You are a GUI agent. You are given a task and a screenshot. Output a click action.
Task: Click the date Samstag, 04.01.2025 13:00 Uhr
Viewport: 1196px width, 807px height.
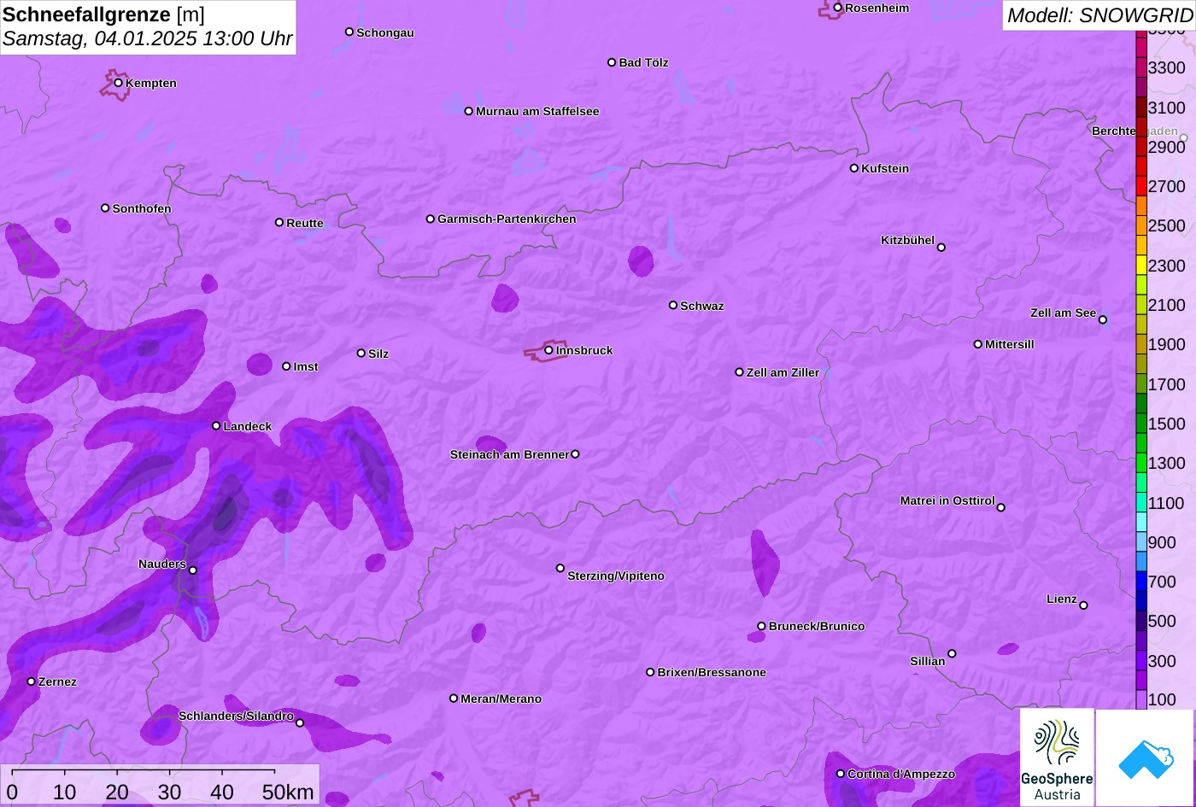[x=148, y=39]
